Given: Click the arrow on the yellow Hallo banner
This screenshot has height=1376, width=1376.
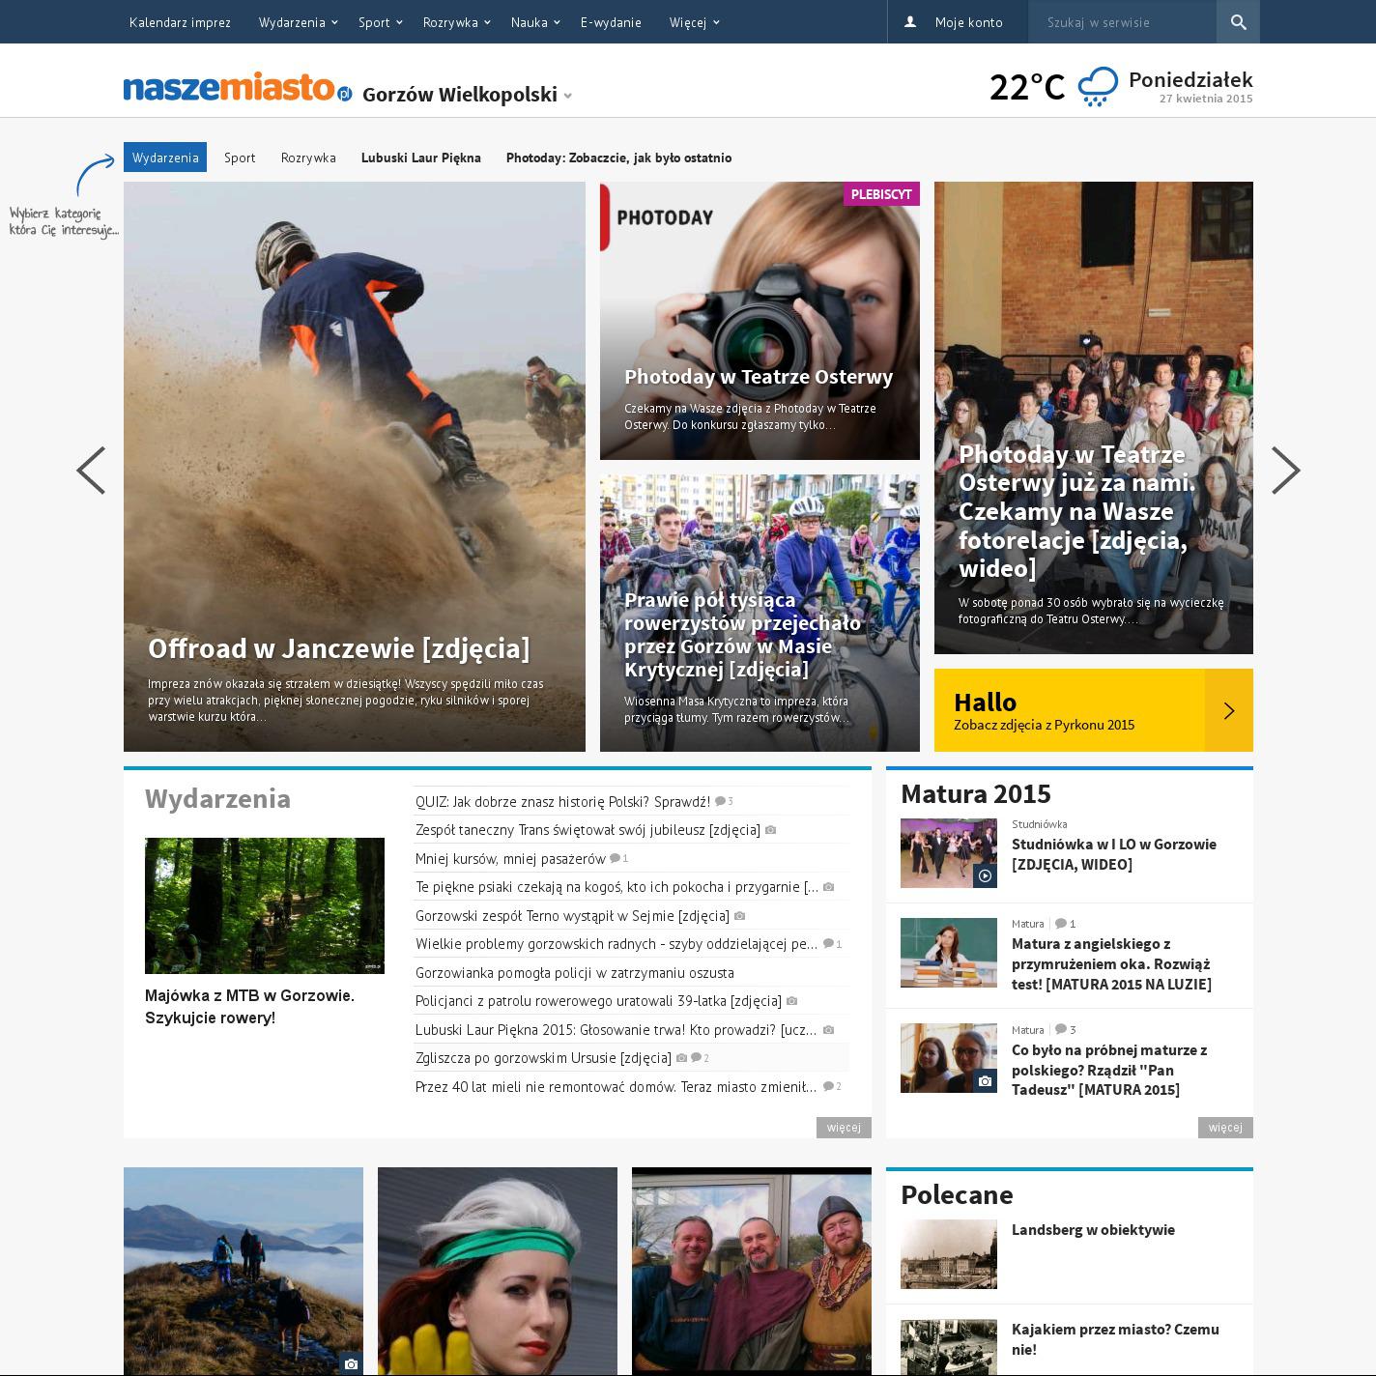Looking at the screenshot, I should (1229, 710).
